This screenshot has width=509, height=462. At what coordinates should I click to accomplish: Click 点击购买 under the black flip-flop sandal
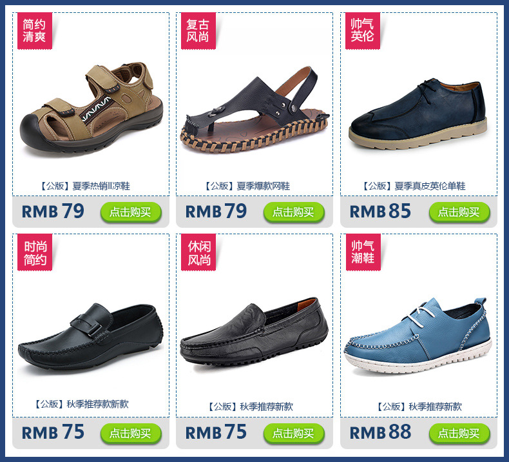[x=294, y=212]
